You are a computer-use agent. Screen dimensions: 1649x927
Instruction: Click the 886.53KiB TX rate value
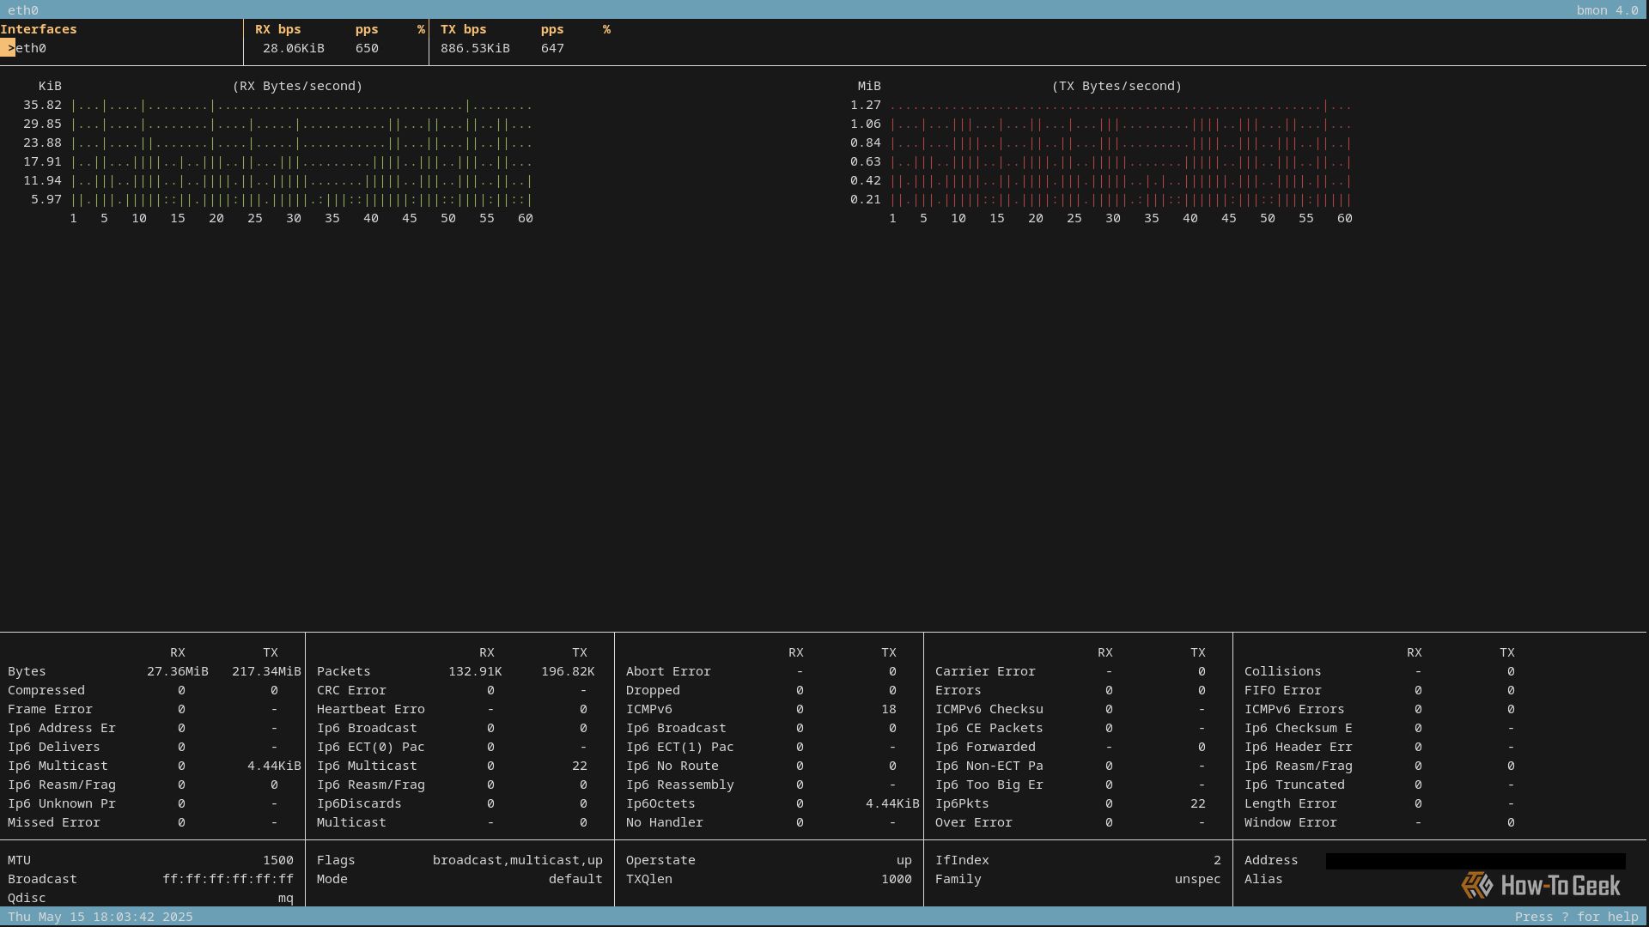pos(475,48)
